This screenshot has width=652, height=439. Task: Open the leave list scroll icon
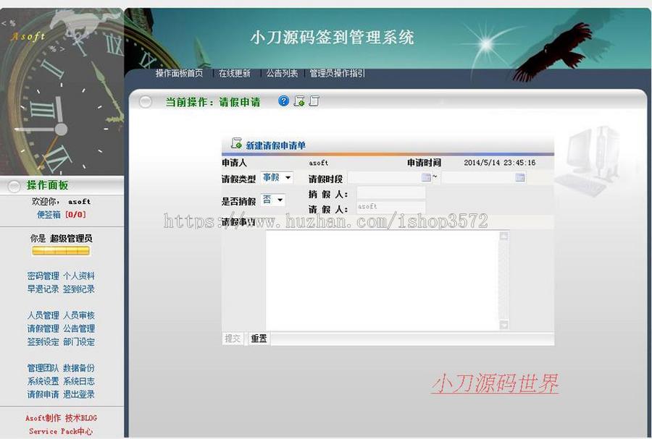pyautogui.click(x=314, y=101)
